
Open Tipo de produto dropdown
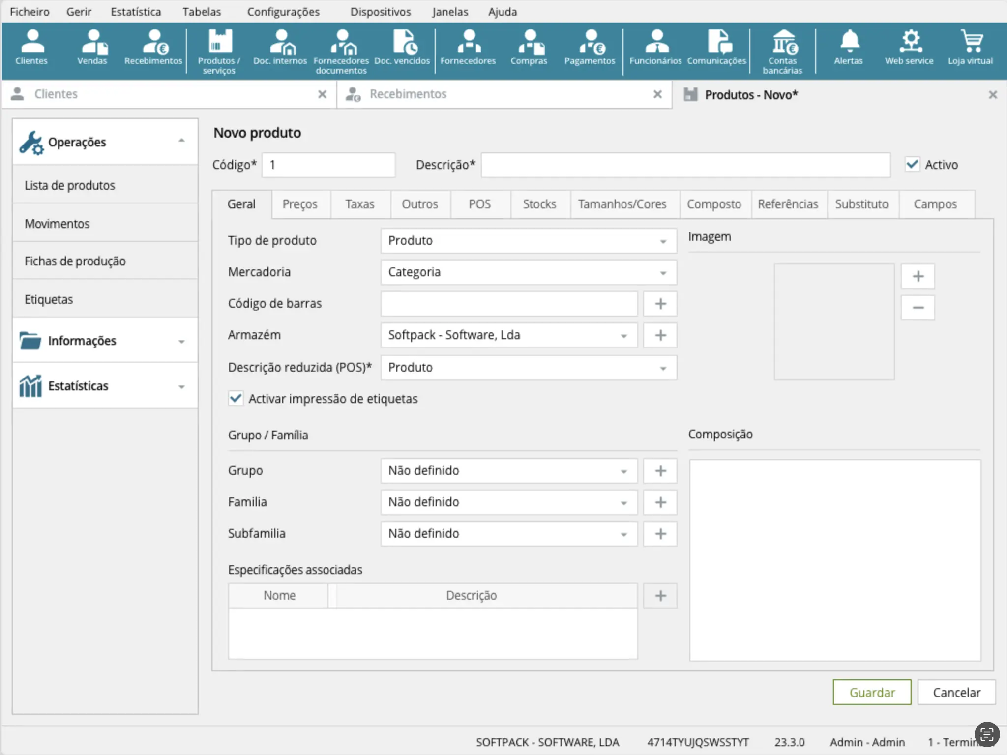(529, 241)
